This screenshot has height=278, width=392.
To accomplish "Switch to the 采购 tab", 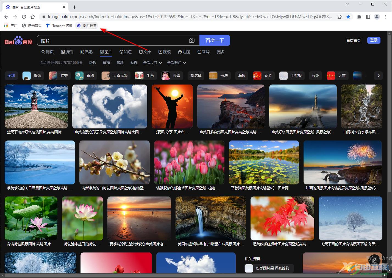I will pos(204,52).
